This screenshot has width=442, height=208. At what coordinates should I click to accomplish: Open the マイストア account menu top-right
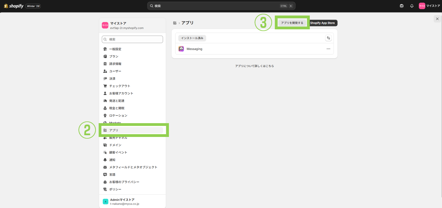click(429, 6)
